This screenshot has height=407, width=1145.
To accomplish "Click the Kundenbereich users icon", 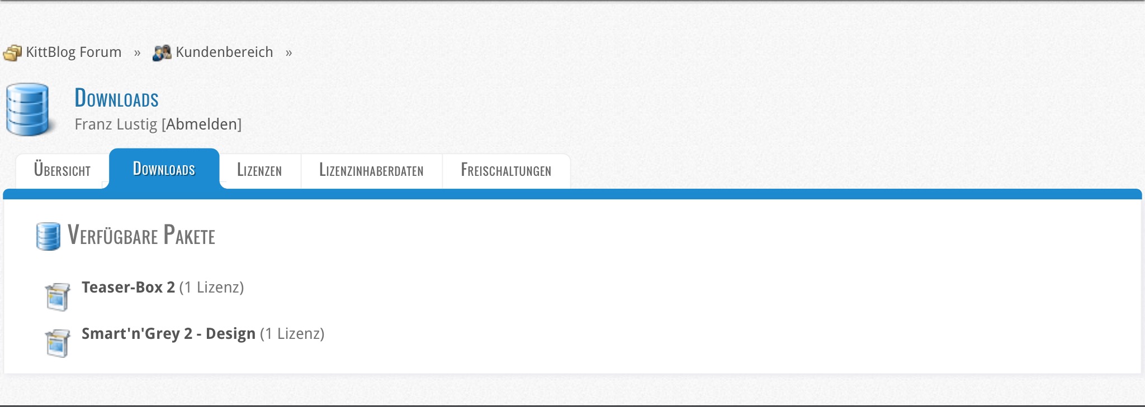I will point(162,53).
